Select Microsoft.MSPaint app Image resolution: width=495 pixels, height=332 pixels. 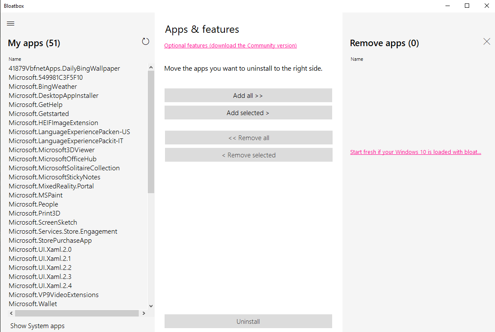pos(36,195)
